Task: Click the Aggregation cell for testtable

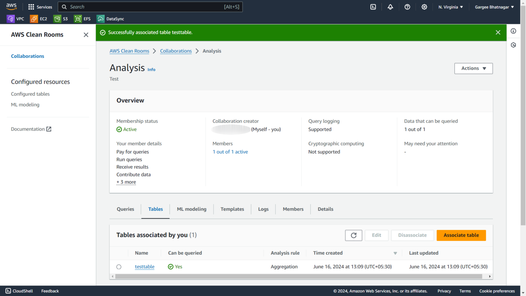Action: pyautogui.click(x=284, y=267)
